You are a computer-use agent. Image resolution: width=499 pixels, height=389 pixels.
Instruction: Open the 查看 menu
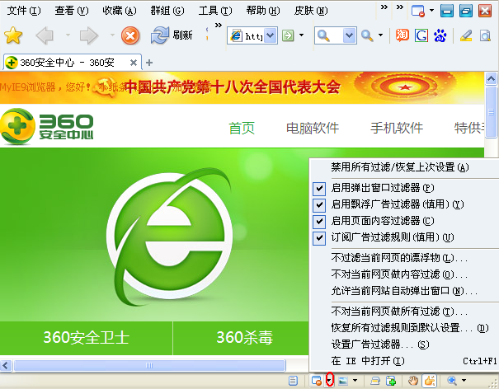[72, 11]
